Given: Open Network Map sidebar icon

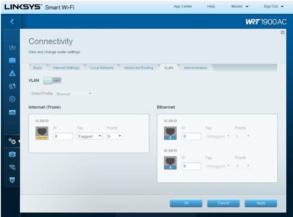Looking at the screenshot, I should click(12, 47).
